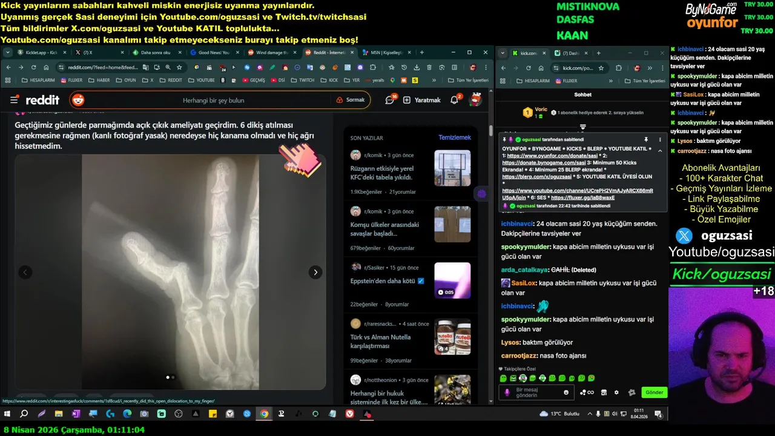Open the YOUTUBE bookmarks folder
775x436 pixels.
coord(201,80)
